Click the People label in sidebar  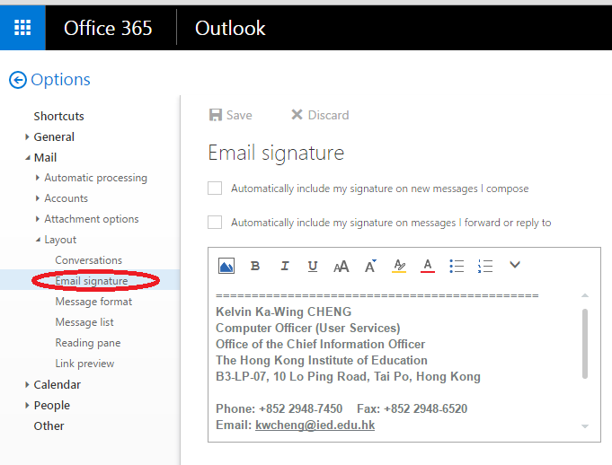point(51,406)
